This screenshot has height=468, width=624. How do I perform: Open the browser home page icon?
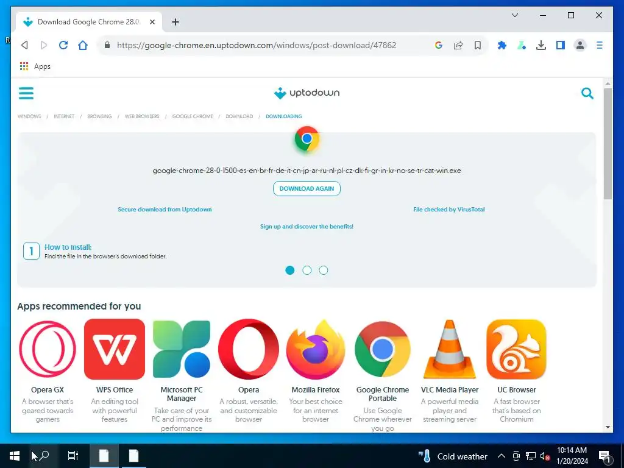tap(83, 45)
